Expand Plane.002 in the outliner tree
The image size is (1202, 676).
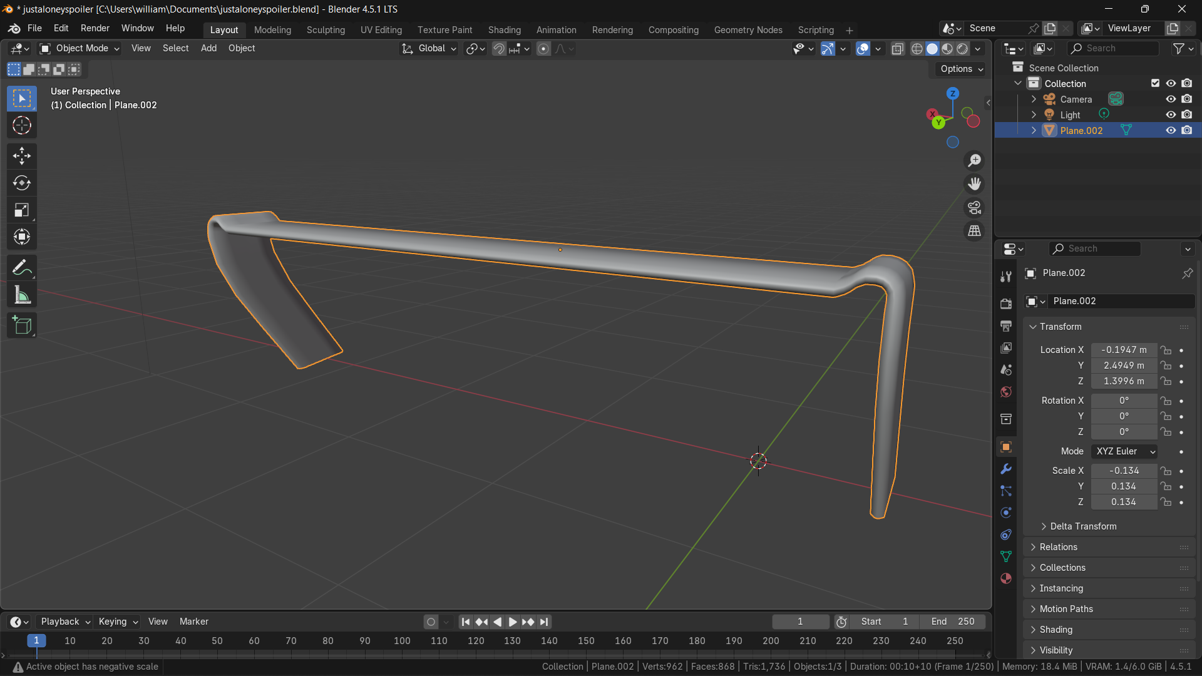tap(1034, 130)
